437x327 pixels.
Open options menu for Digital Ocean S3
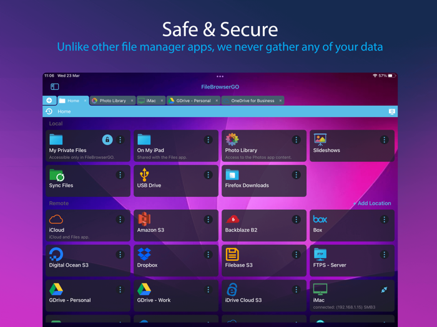[x=120, y=254]
